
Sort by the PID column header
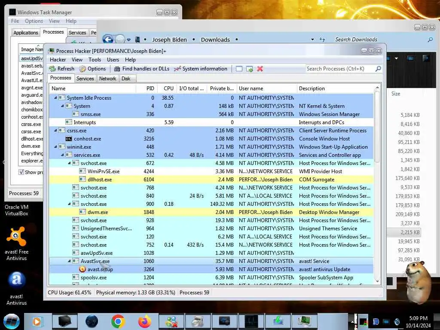click(x=147, y=89)
